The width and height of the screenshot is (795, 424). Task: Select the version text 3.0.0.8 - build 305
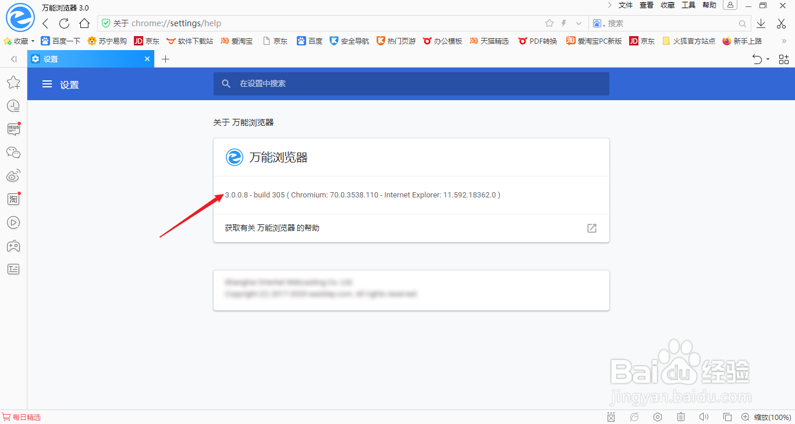coord(255,195)
